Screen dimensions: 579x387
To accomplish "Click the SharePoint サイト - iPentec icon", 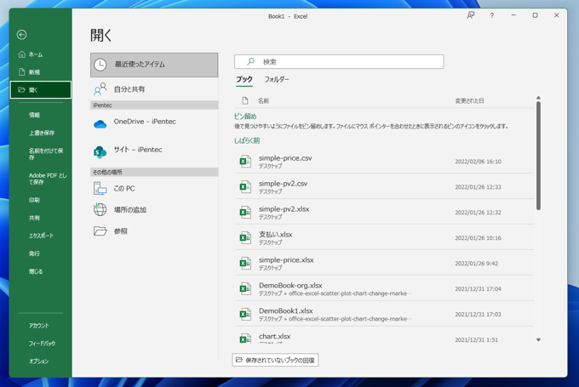I will coord(100,151).
